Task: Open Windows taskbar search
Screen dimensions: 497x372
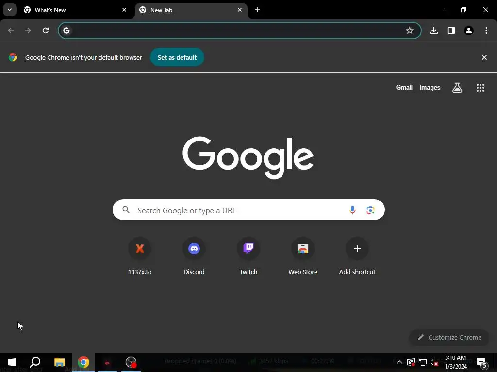Action: pos(35,362)
